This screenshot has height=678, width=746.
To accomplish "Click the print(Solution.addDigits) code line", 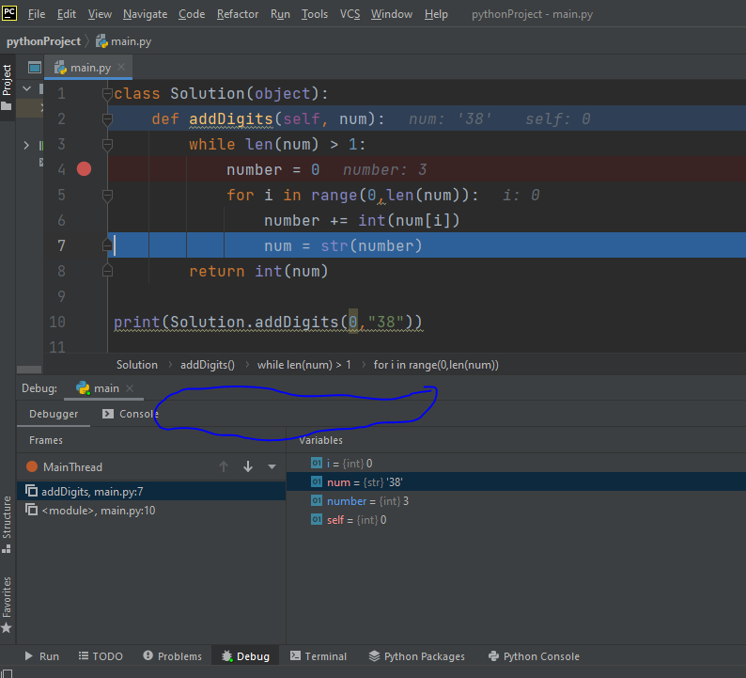I will click(268, 323).
